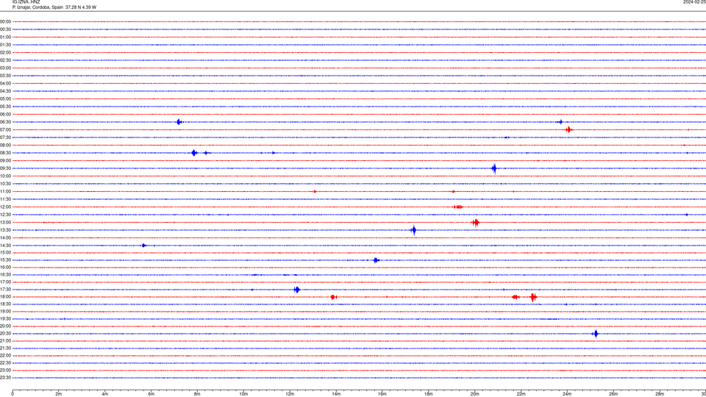Select the 17:30 row label
706x397 pixels.
[x=5, y=290]
